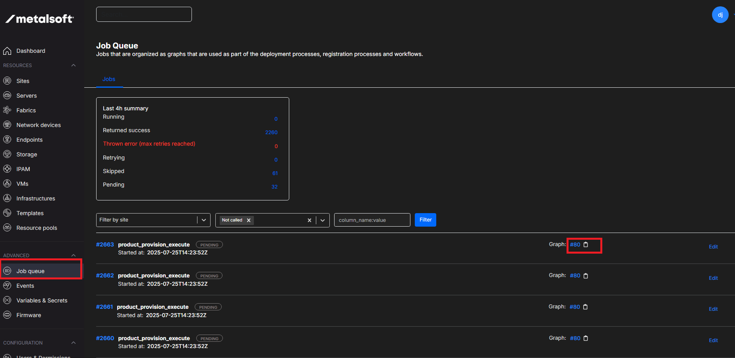Open Events in the sidebar menu
The width and height of the screenshot is (735, 358).
[x=25, y=286]
